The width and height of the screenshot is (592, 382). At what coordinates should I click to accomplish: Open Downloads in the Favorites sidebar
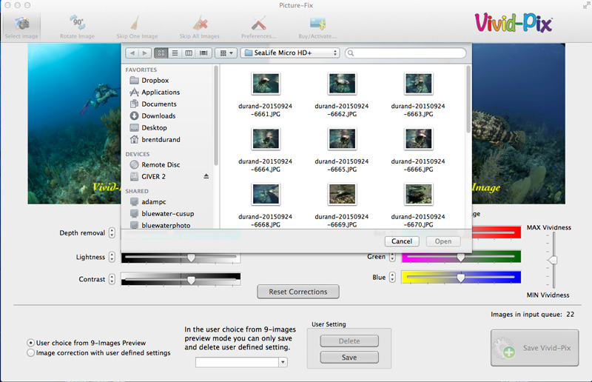pos(158,116)
